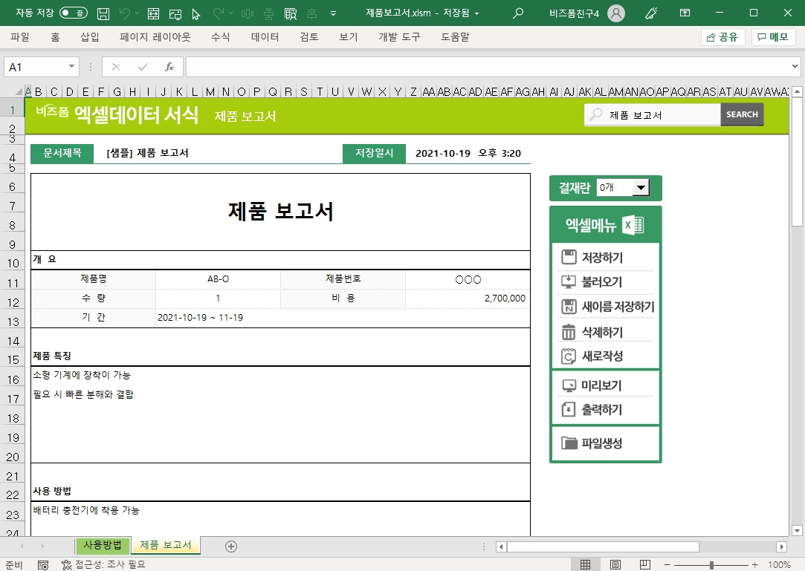Viewport: 805px width, 571px height.
Task: Click the Save icon in the title bar
Action: pos(103,13)
